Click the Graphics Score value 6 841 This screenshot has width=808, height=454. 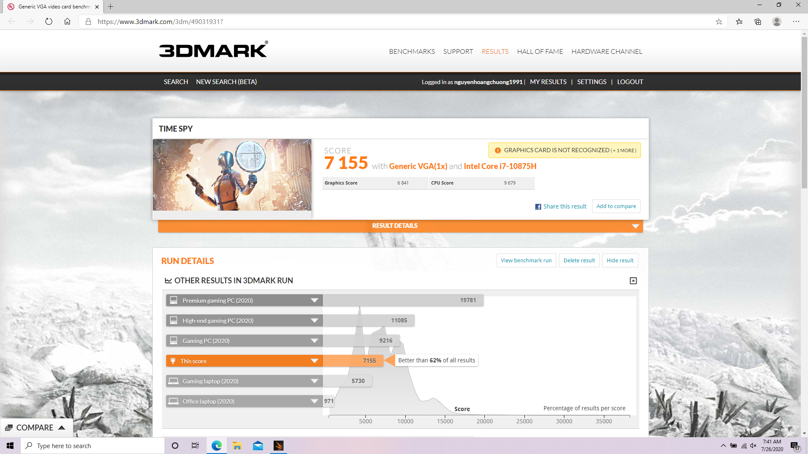point(403,183)
